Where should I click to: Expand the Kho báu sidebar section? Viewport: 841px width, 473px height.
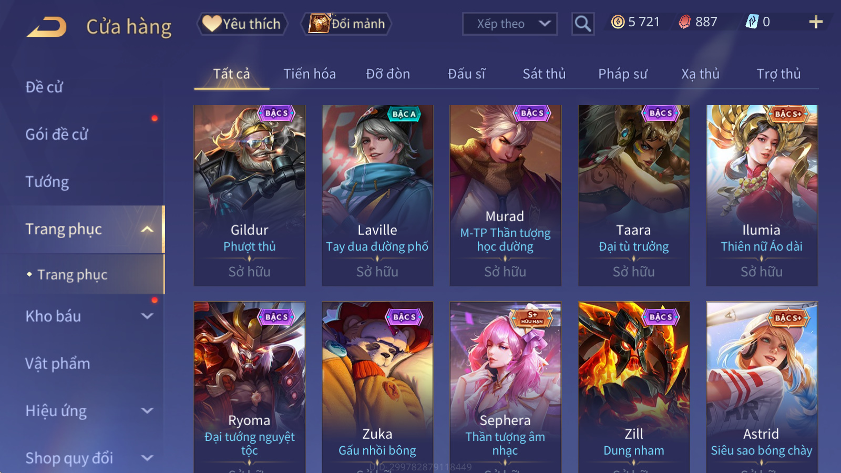[148, 316]
